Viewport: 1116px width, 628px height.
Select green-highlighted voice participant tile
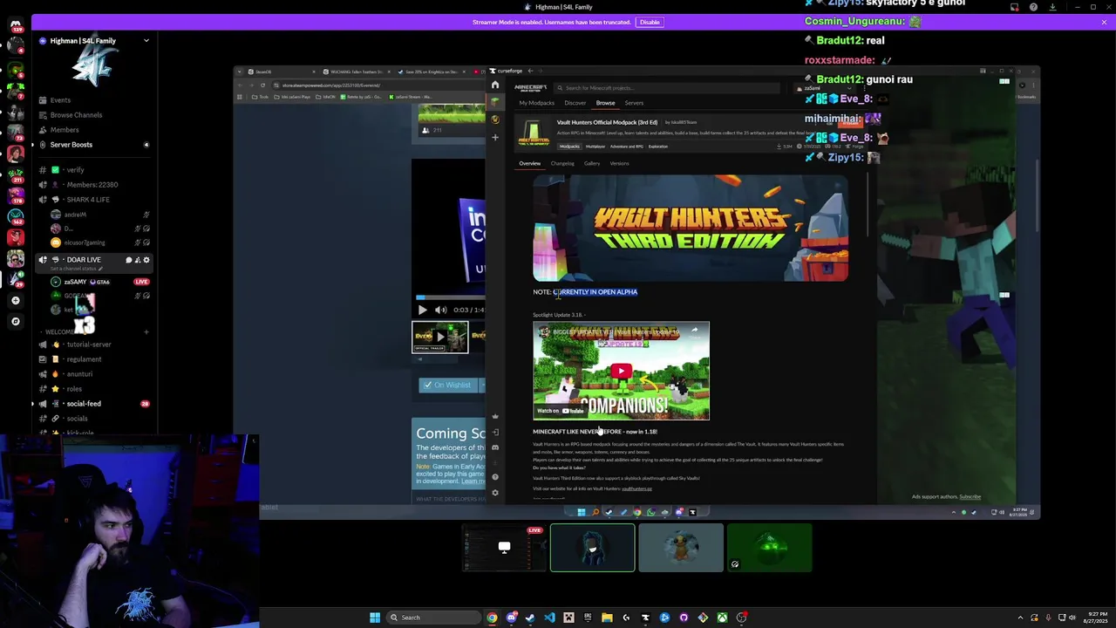[592, 548]
